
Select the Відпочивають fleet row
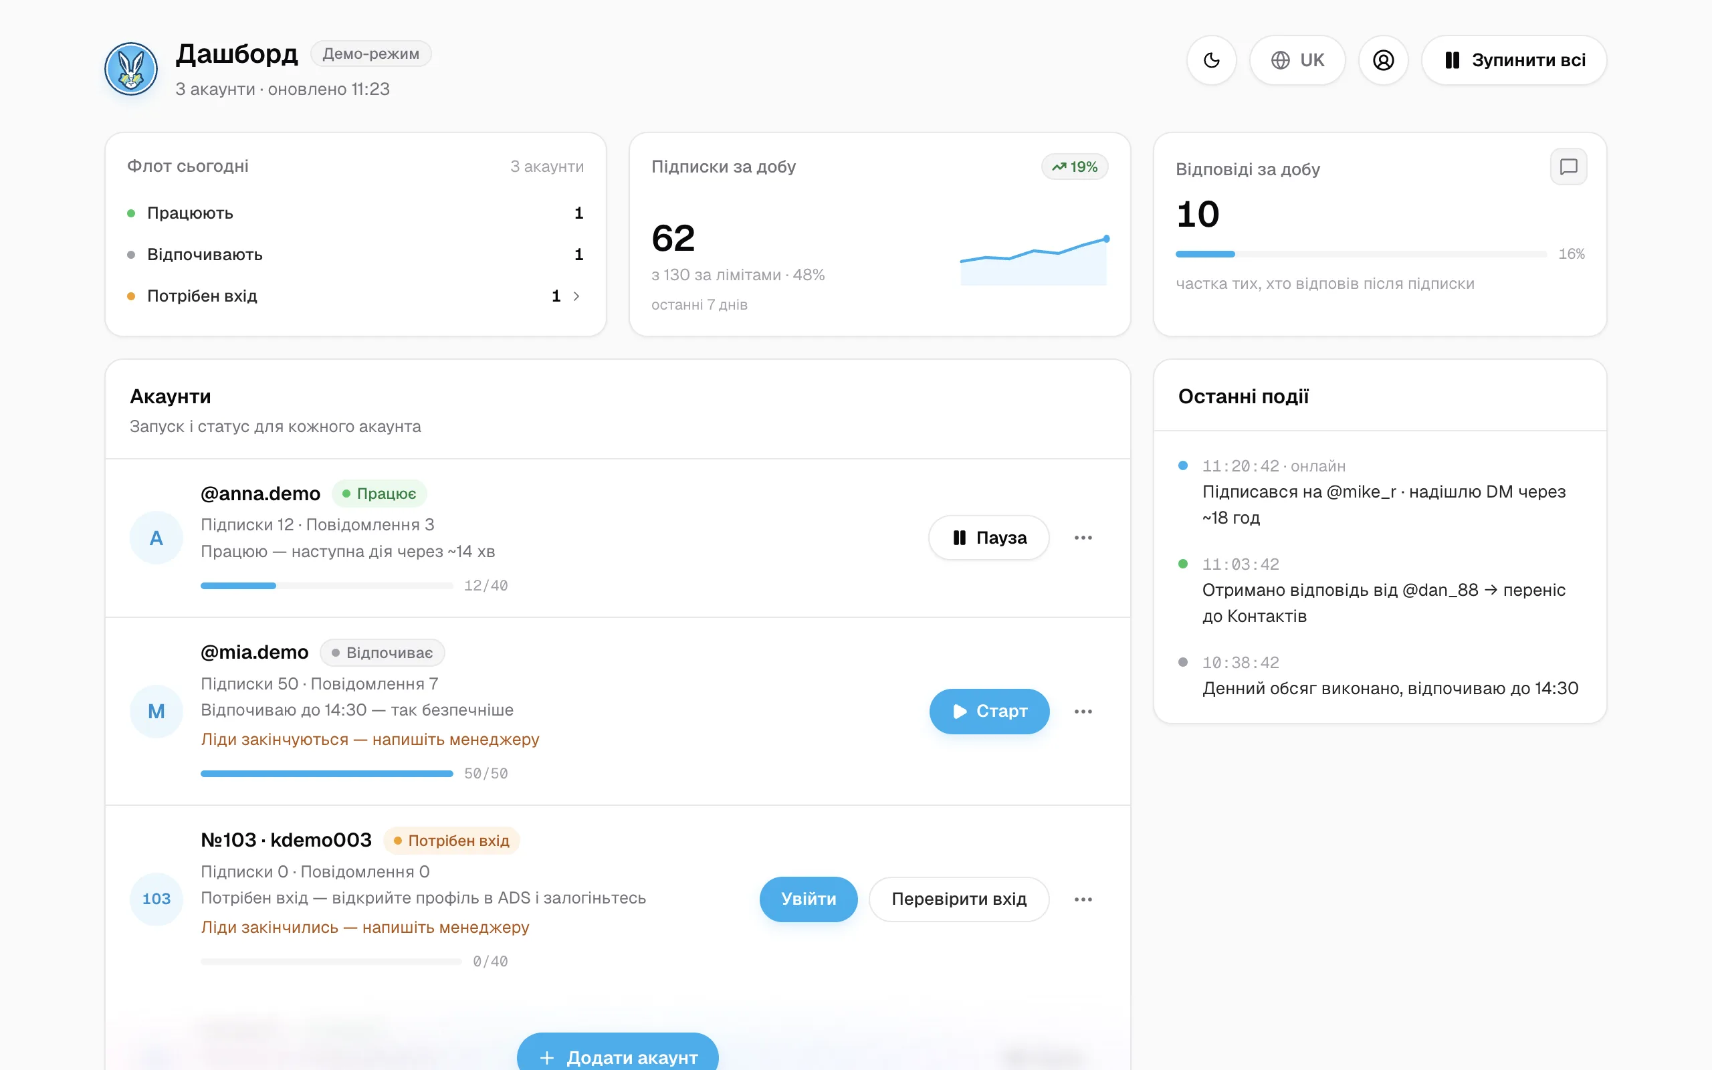[355, 255]
